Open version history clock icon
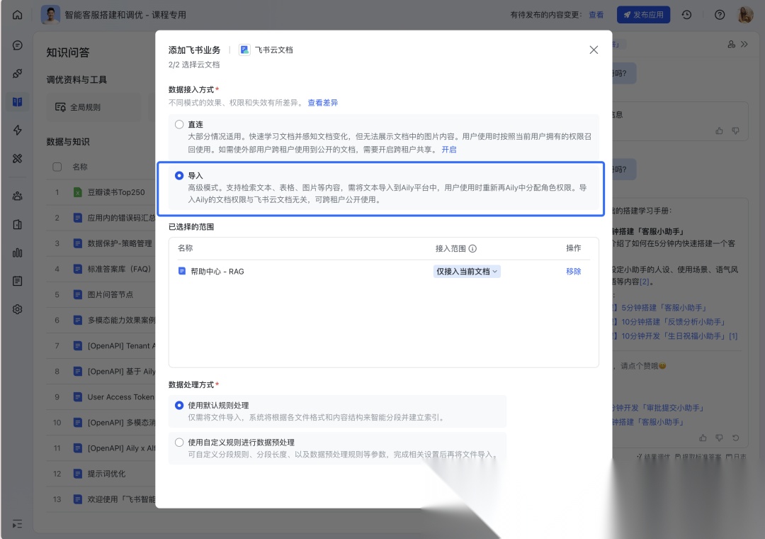Screen dimensions: 765x539 click(686, 15)
